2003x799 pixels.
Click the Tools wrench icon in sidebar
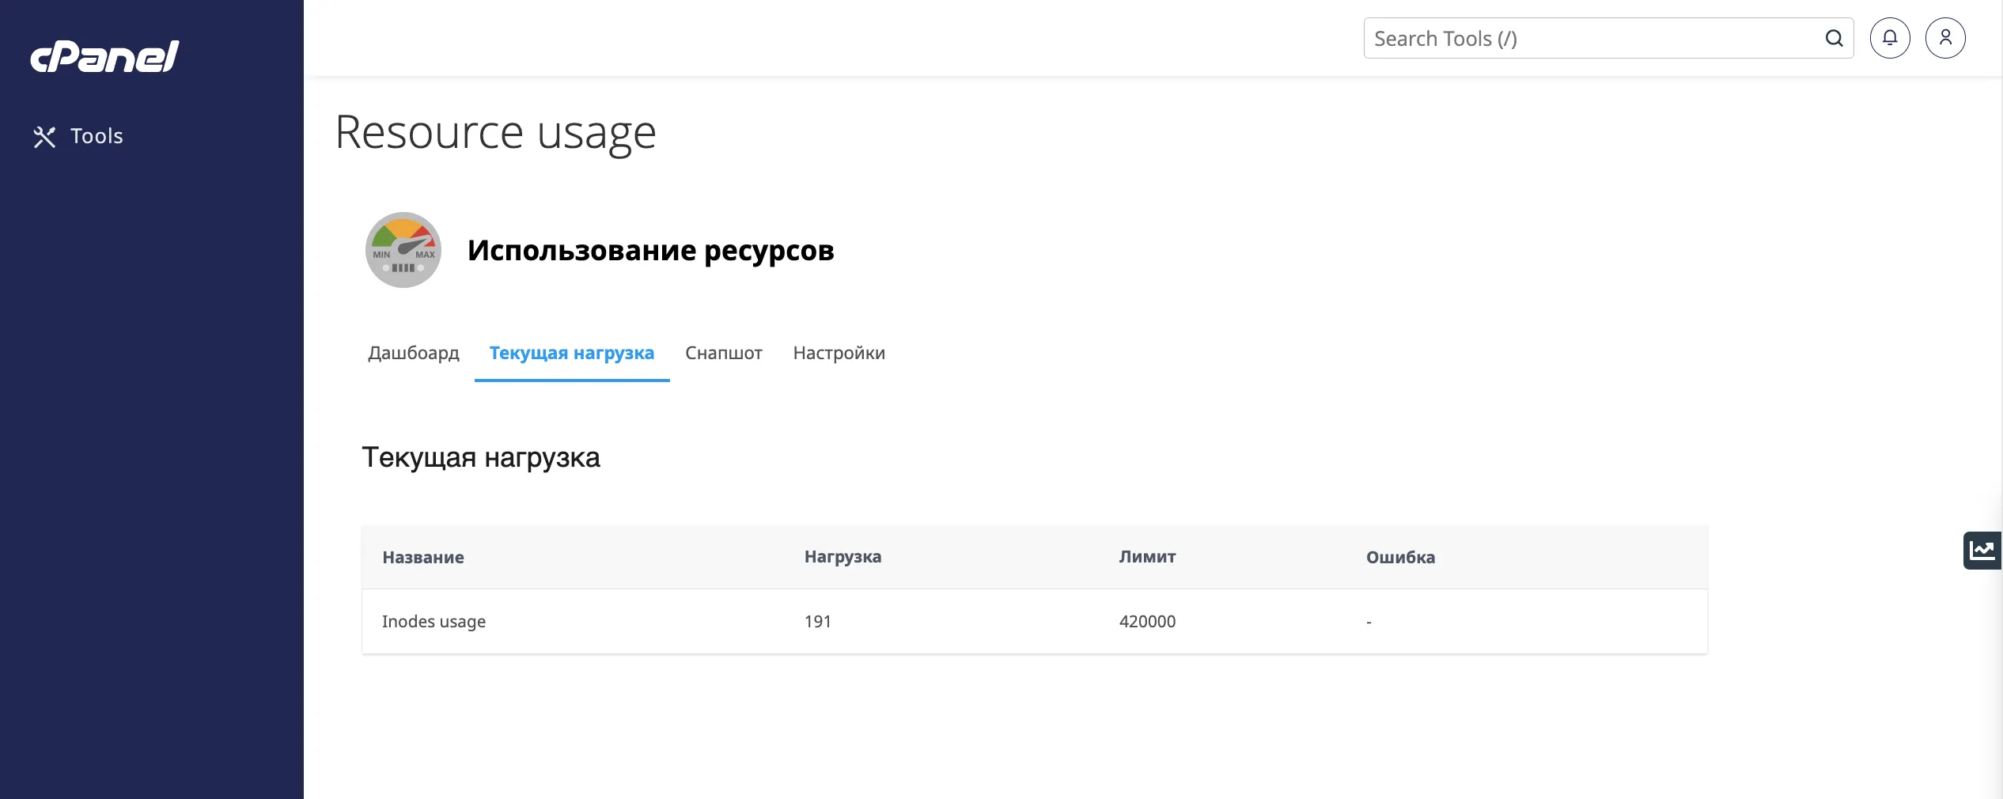point(44,137)
